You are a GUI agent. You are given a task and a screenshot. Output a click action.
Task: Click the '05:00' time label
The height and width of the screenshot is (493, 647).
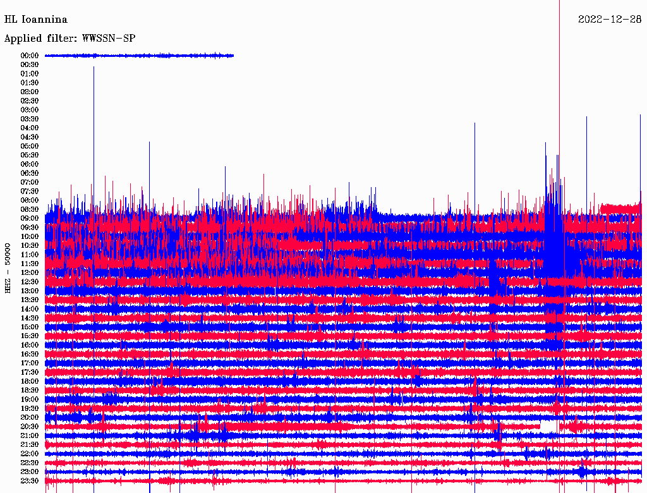(30, 146)
